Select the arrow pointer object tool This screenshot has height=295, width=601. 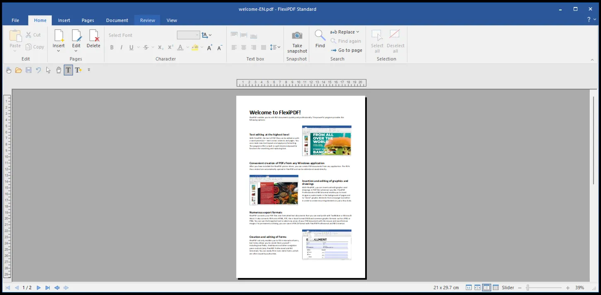click(x=48, y=70)
